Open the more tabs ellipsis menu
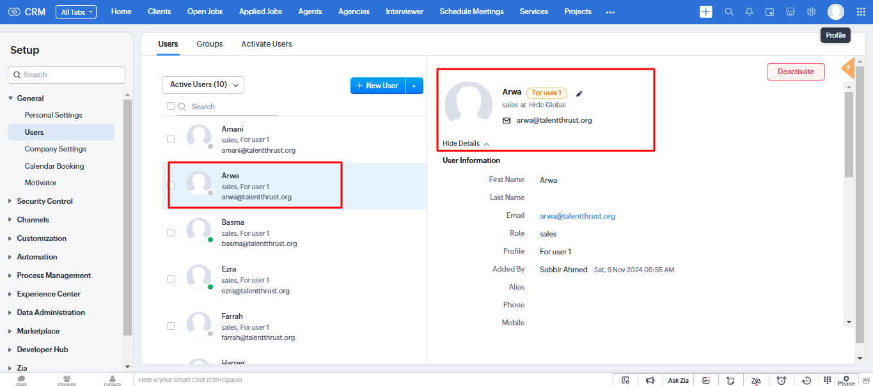Image resolution: width=873 pixels, height=386 pixels. click(610, 12)
